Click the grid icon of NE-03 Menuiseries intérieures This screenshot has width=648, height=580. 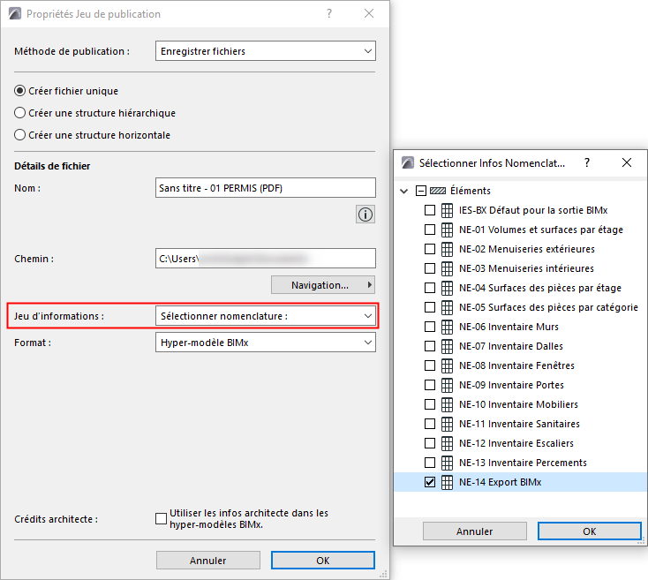pos(447,268)
